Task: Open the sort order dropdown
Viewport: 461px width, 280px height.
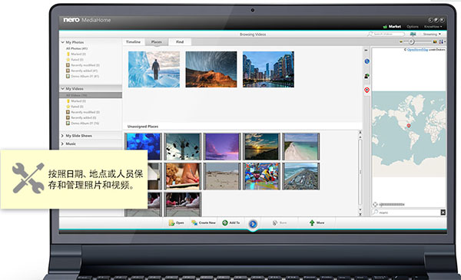Action: (442, 42)
